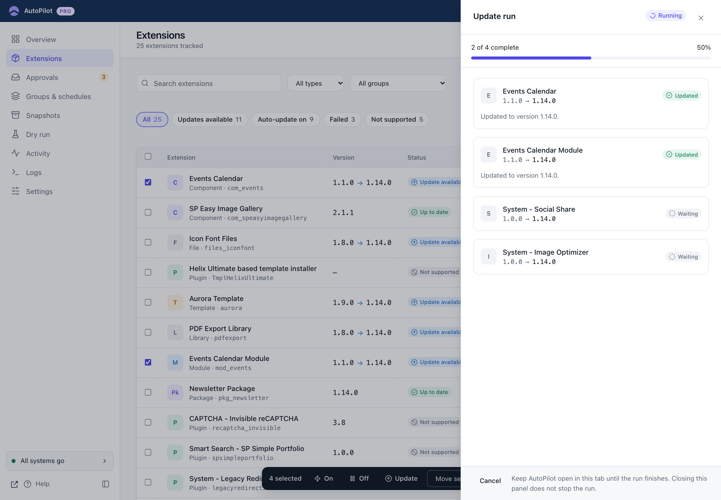Screen dimensions: 721x500
Task: Click Update in the selection bar
Action: (x=401, y=478)
